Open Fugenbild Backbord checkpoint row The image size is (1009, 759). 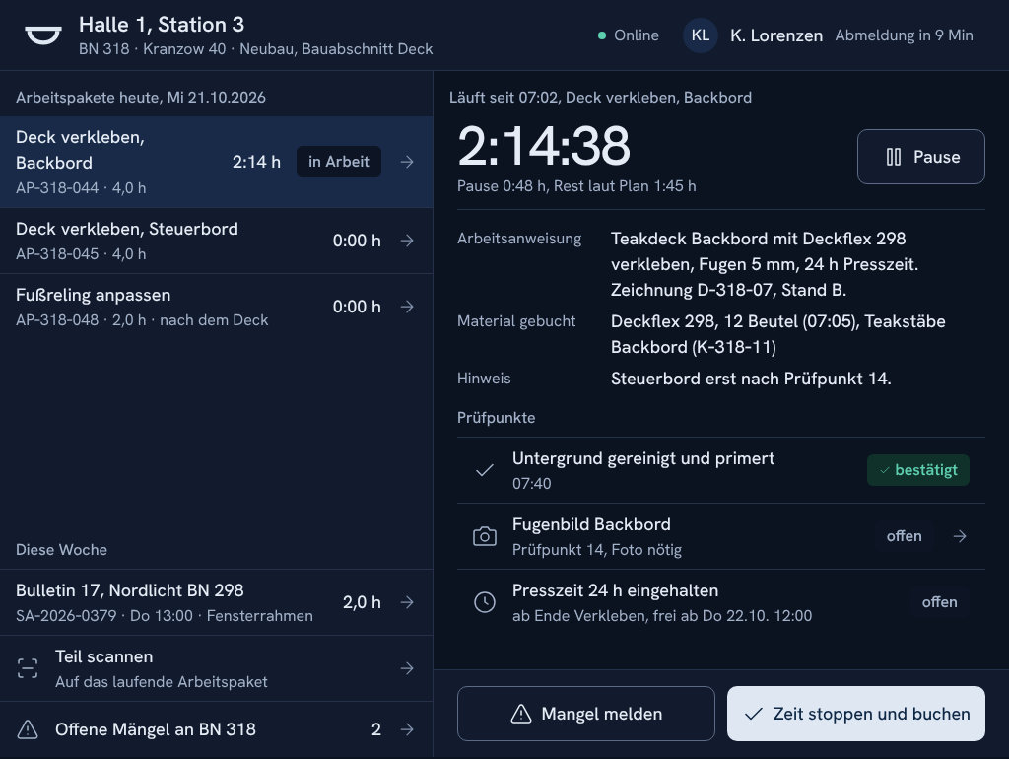(720, 536)
